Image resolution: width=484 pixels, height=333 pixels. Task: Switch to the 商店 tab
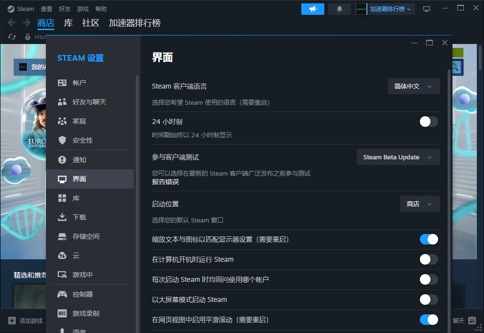[x=46, y=23]
